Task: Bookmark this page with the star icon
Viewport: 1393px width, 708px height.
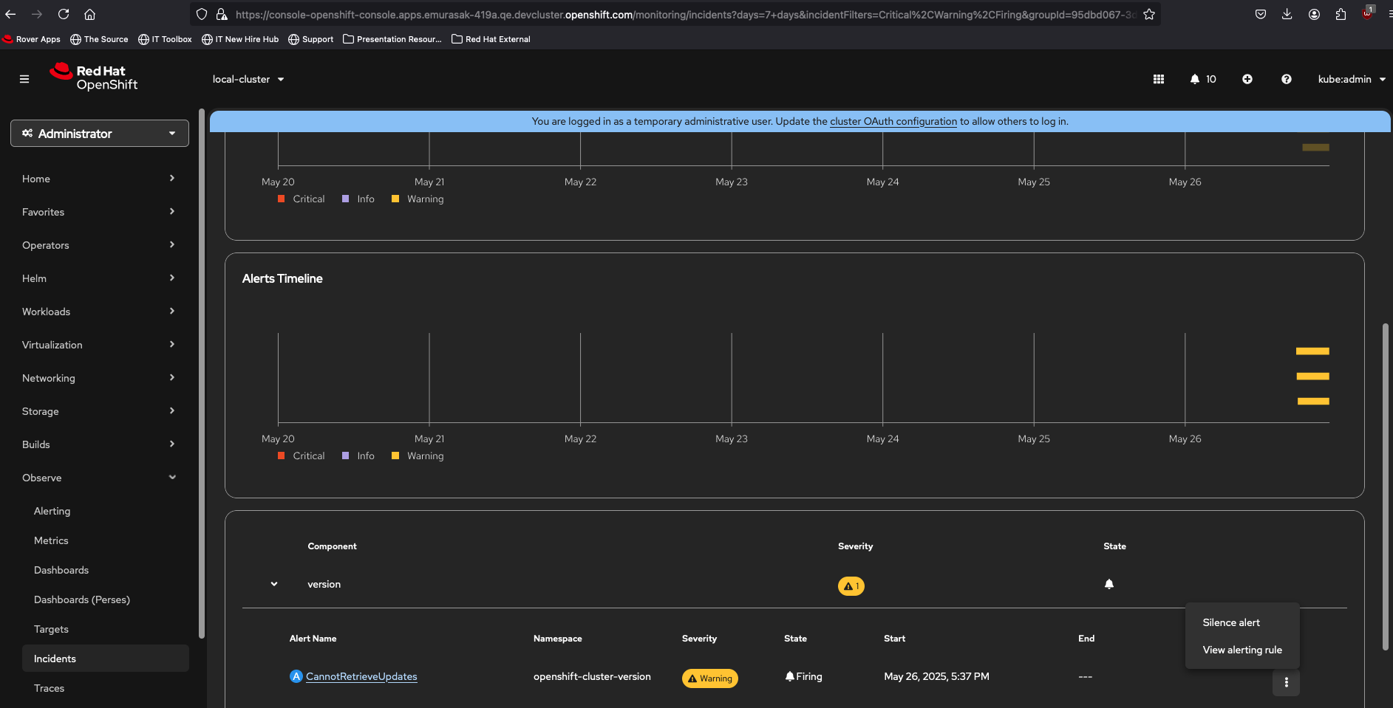Action: click(x=1148, y=14)
